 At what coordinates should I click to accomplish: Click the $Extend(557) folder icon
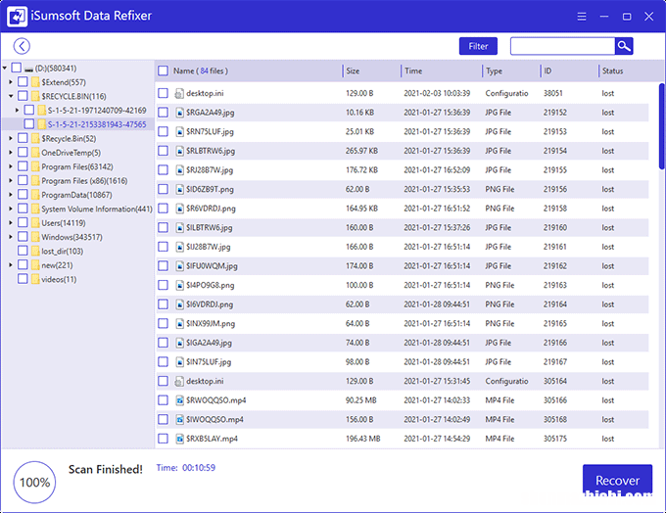pos(35,82)
